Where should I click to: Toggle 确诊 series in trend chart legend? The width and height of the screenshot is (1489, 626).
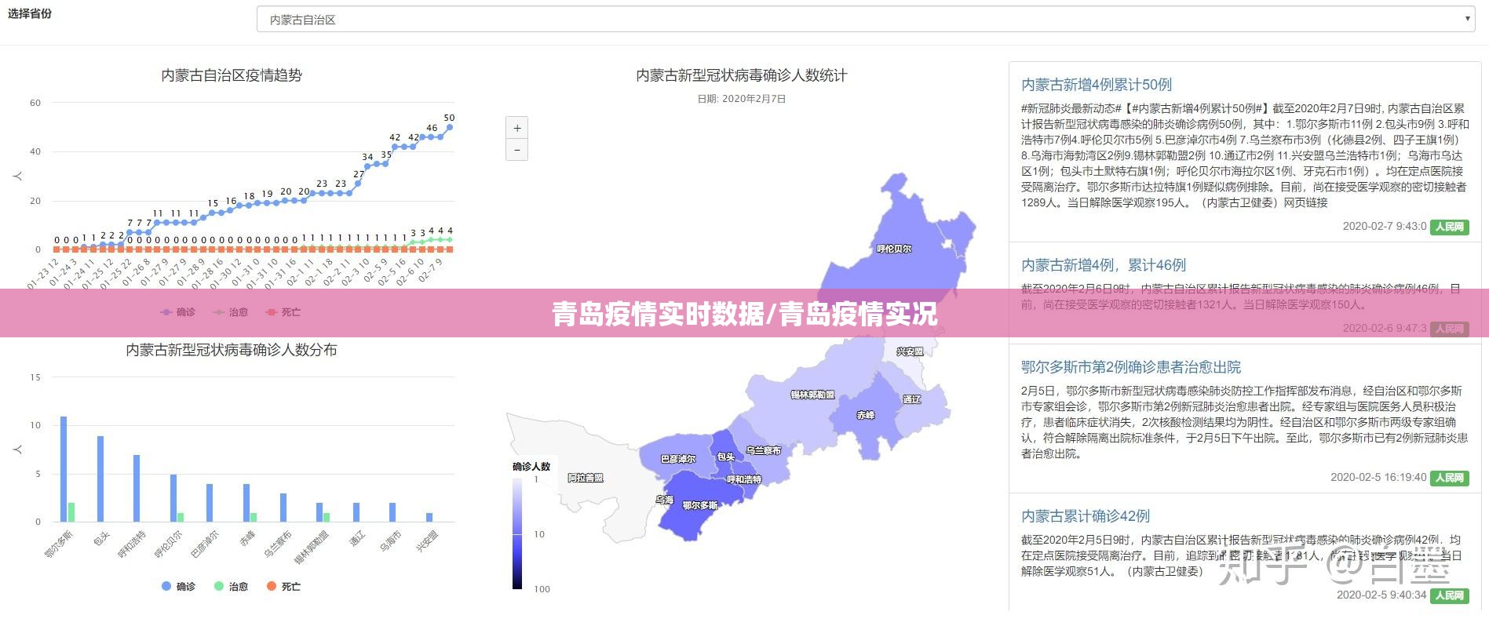(177, 312)
